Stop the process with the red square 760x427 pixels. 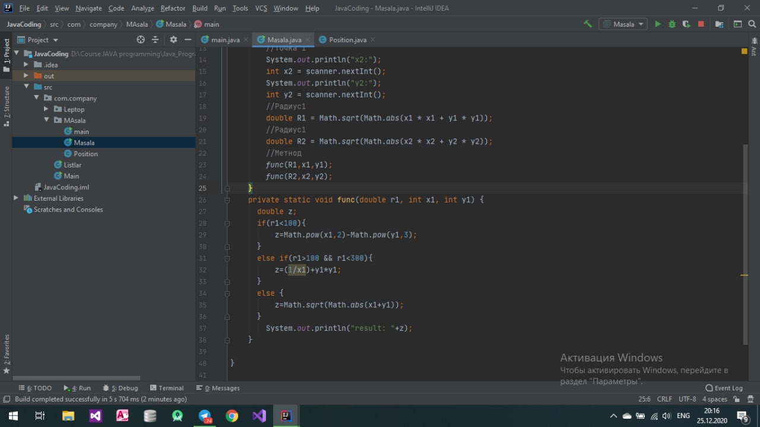701,24
